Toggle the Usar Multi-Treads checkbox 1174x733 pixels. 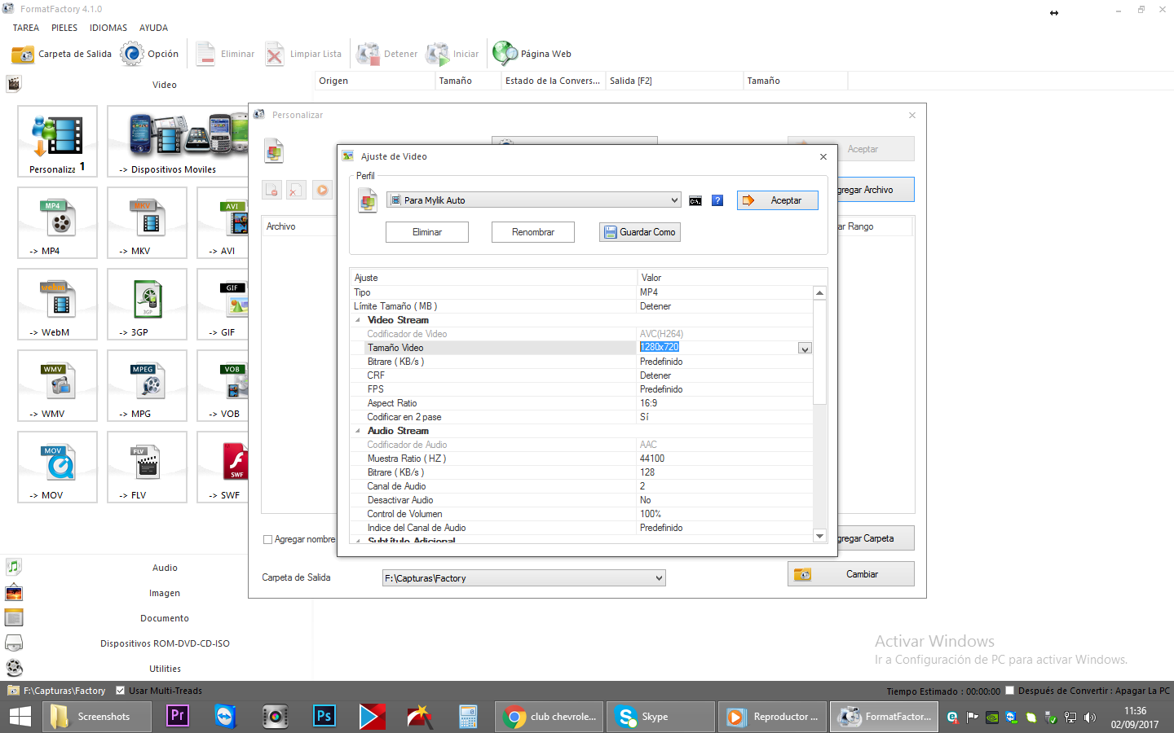pos(121,691)
